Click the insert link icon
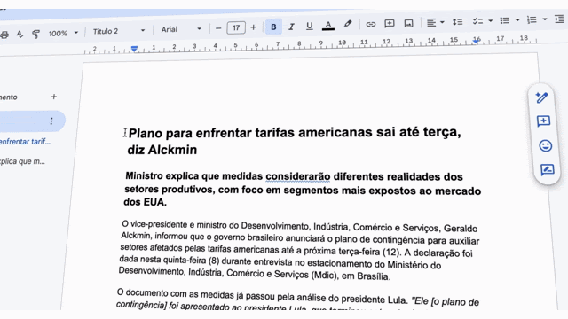 [370, 24]
